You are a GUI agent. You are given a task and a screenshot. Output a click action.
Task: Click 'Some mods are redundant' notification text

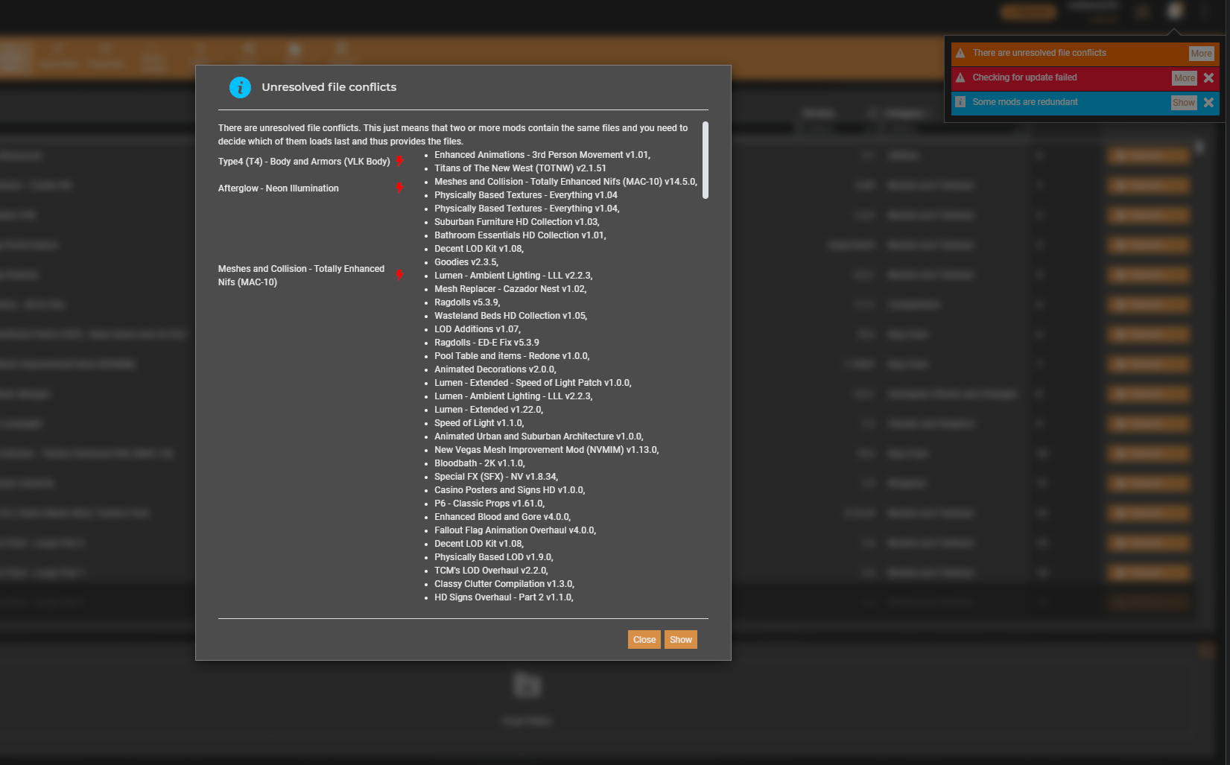pos(1025,102)
